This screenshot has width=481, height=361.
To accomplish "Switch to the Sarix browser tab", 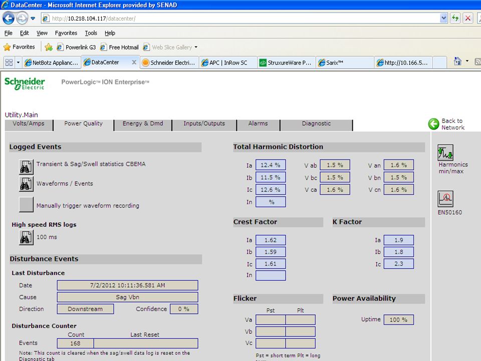I will coord(345,63).
